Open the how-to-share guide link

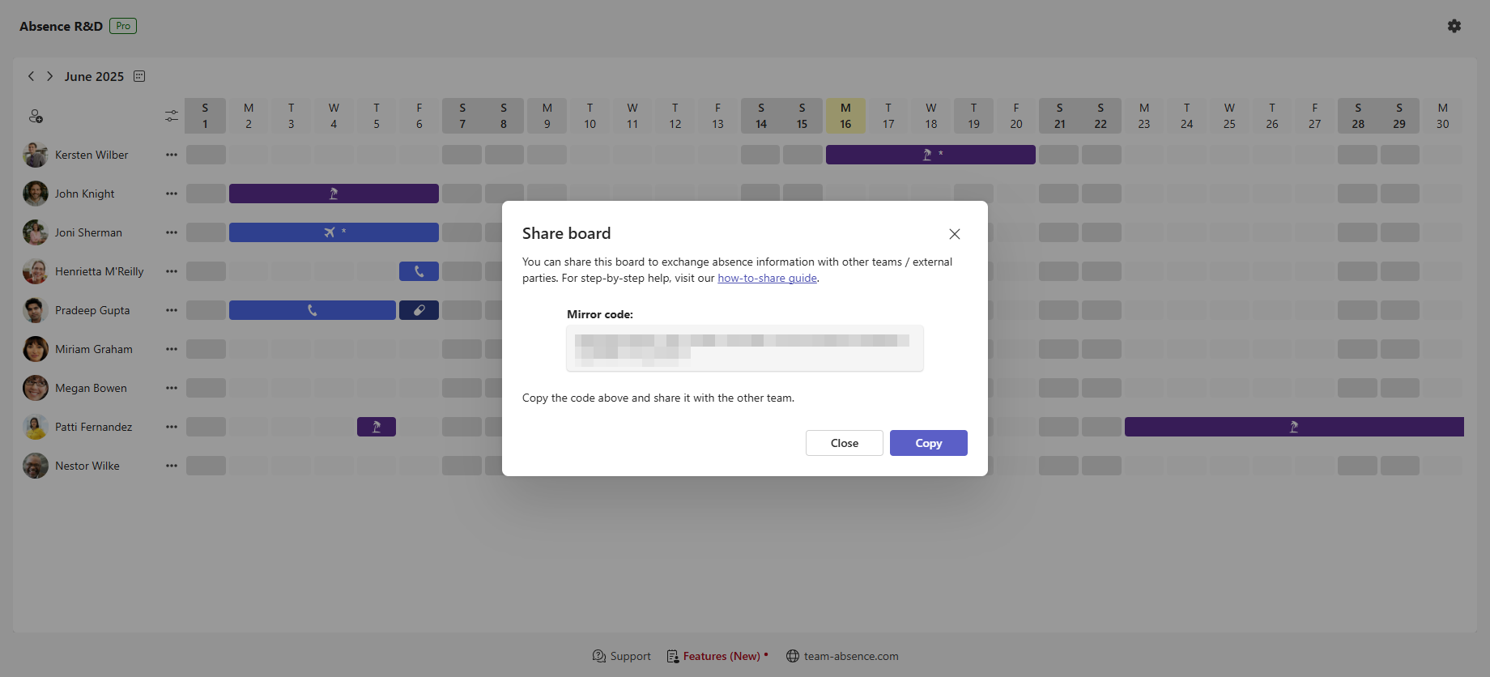pyautogui.click(x=767, y=278)
